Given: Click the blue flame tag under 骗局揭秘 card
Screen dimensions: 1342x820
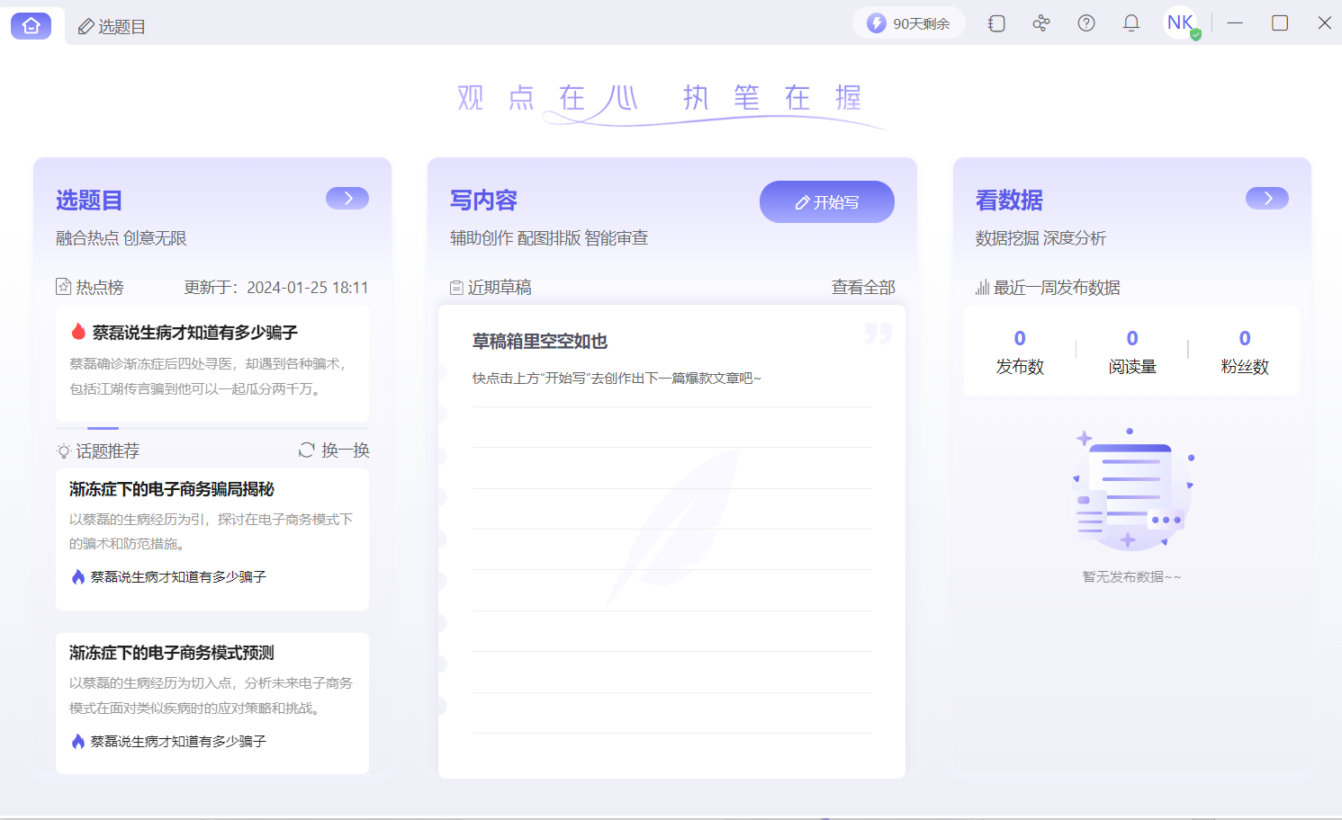Looking at the screenshot, I should pyautogui.click(x=168, y=577).
